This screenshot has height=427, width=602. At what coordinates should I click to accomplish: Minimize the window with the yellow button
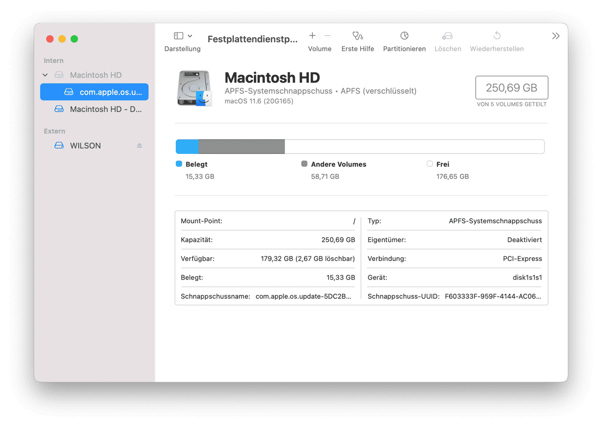click(x=62, y=39)
